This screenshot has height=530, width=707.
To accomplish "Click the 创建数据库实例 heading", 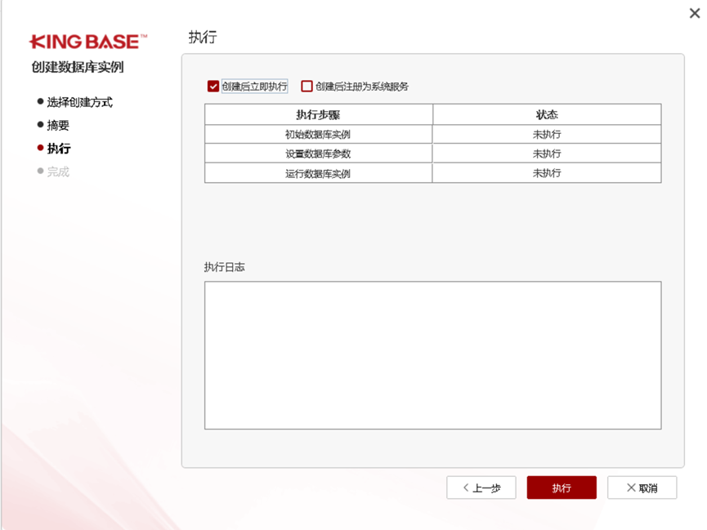I will [x=78, y=67].
